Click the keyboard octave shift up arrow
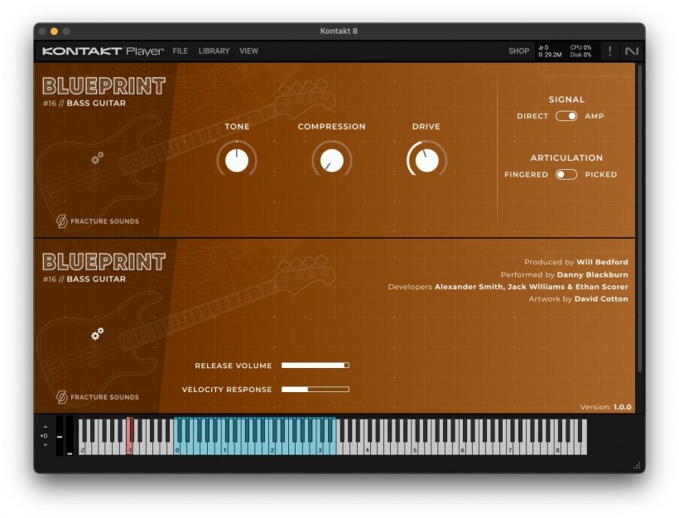Screen dimensions: 679x518 coord(45,427)
